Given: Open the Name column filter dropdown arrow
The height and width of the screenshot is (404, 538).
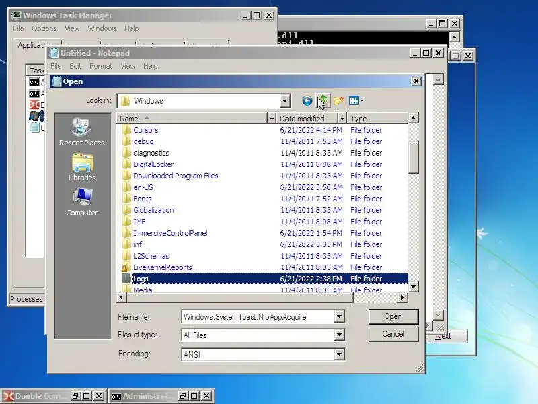Looking at the screenshot, I should [272, 119].
